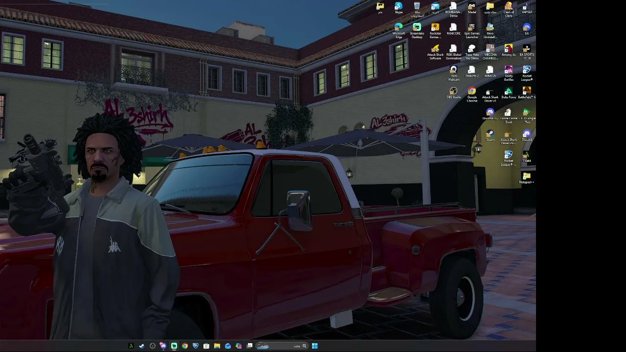
Task: Open the Recycle Bin desktop icon
Action: tap(417, 10)
